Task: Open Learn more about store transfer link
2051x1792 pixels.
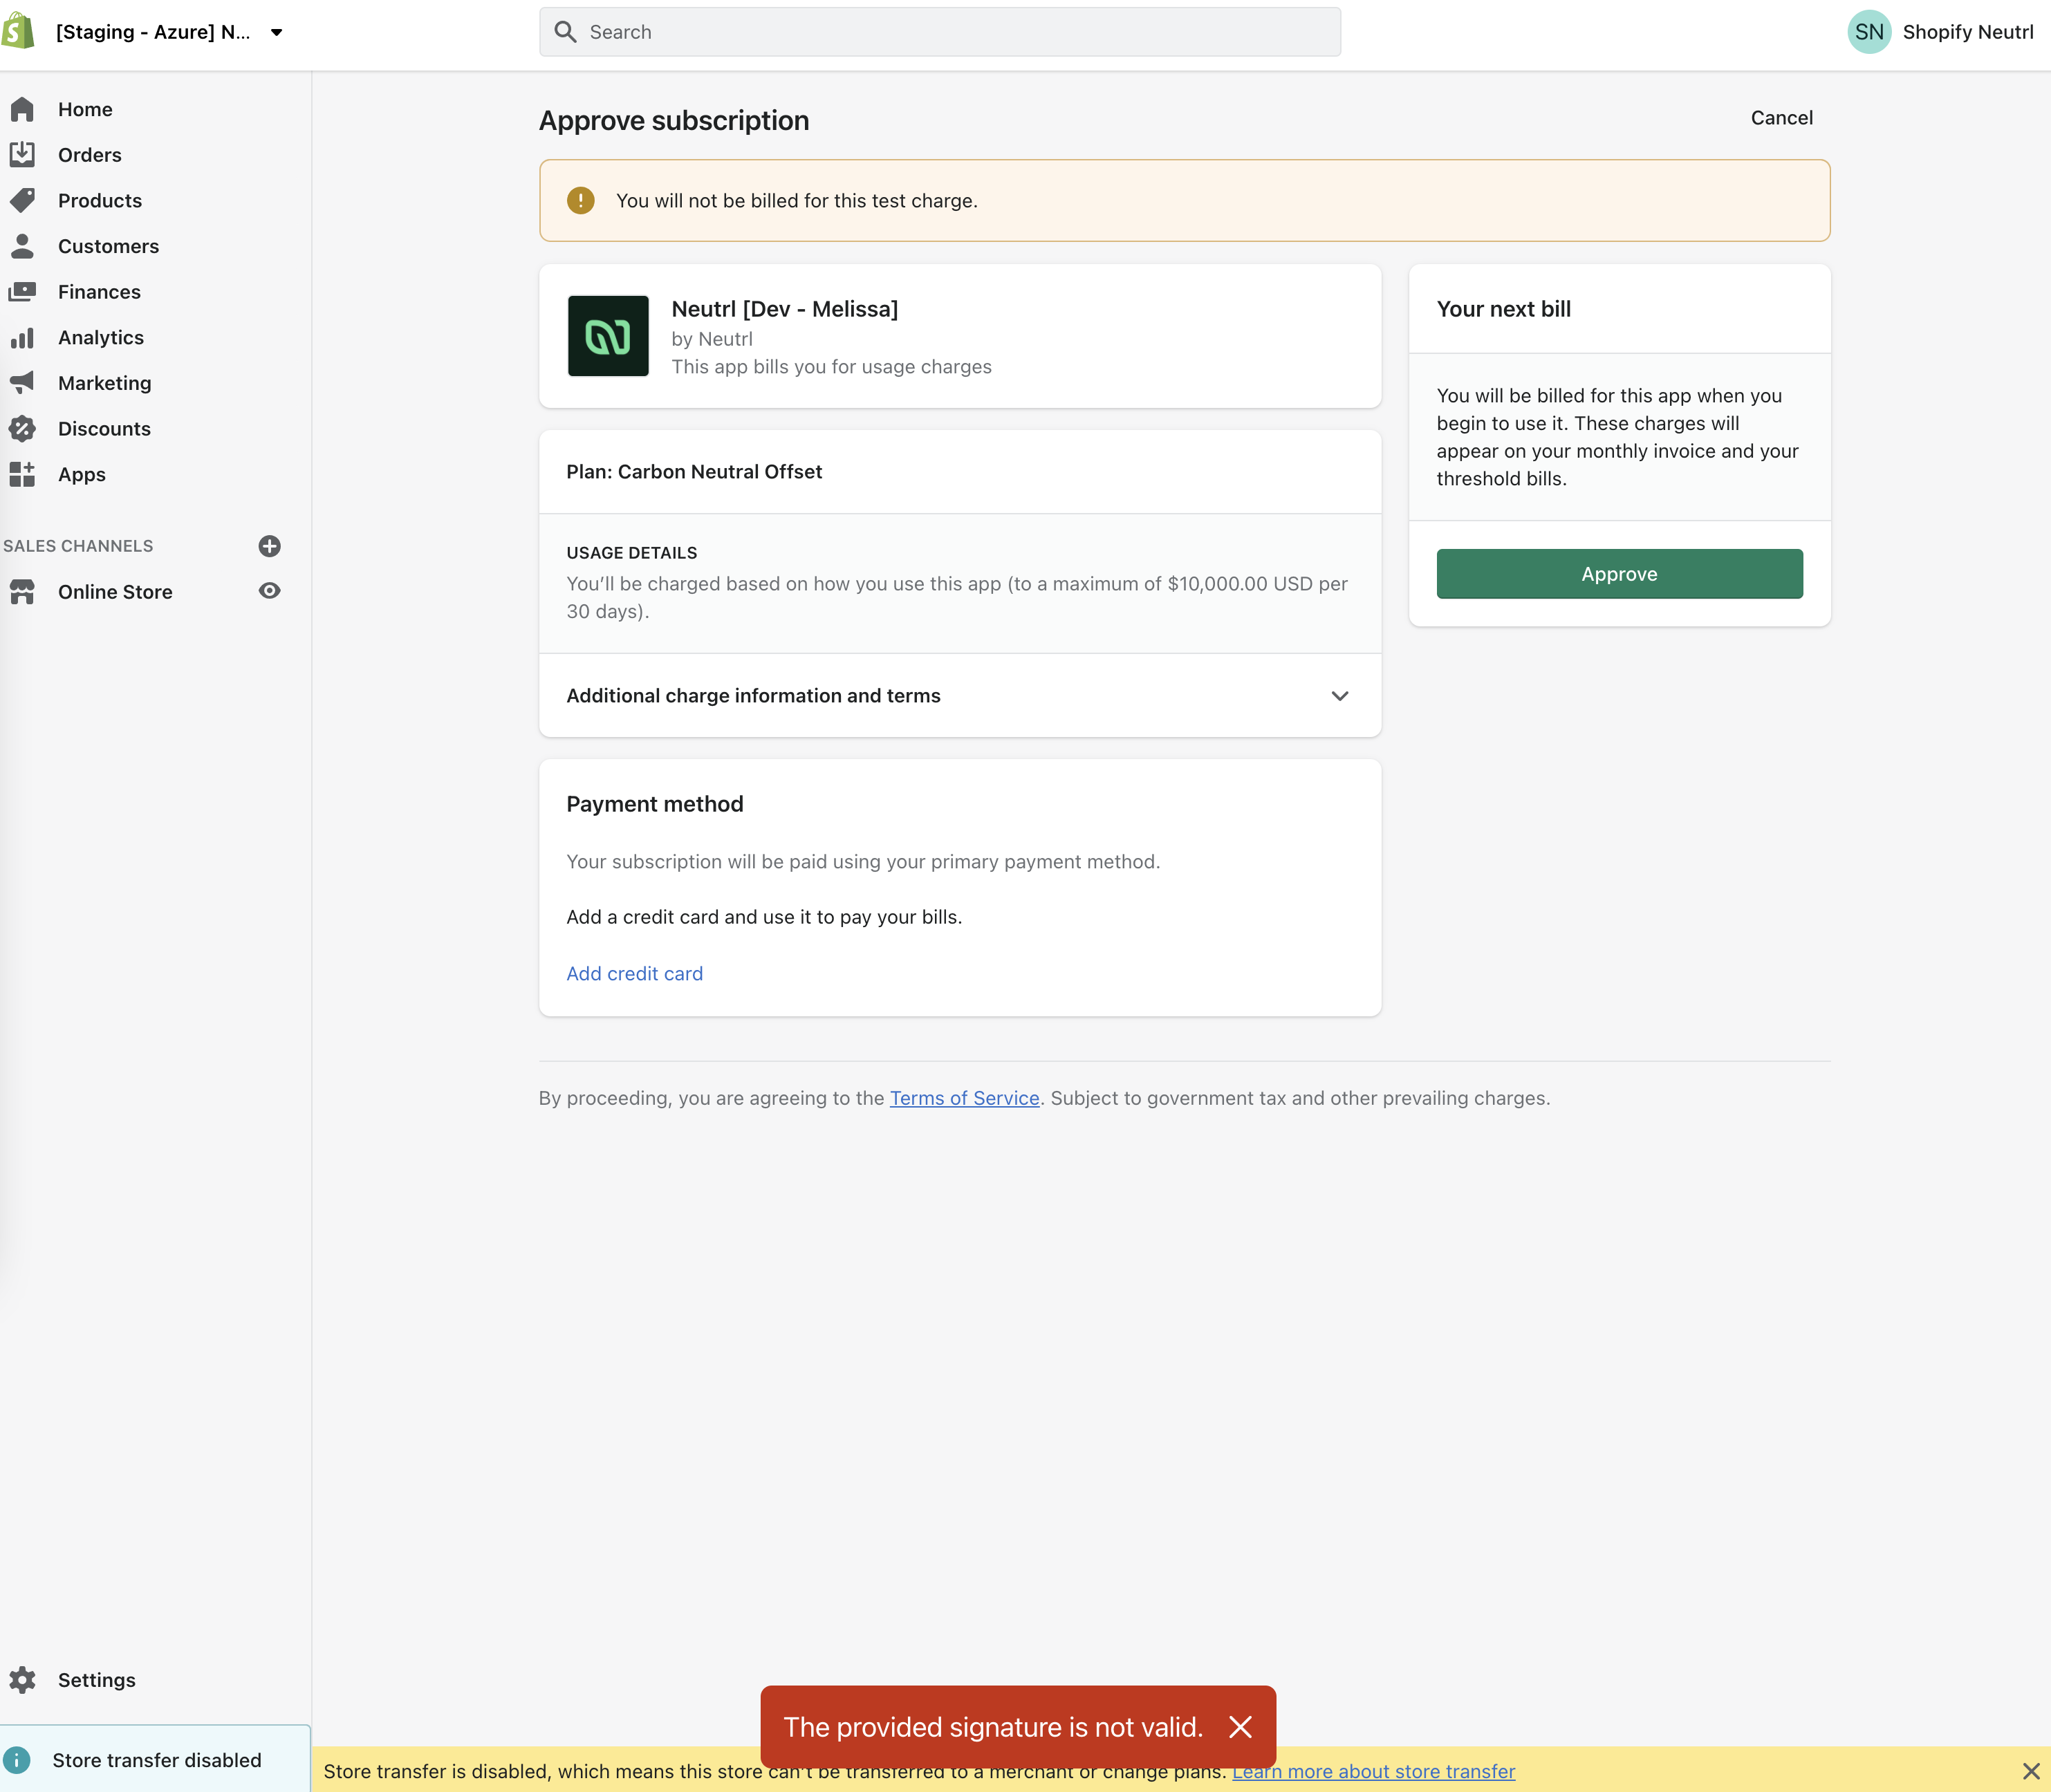Action: tap(1373, 1771)
